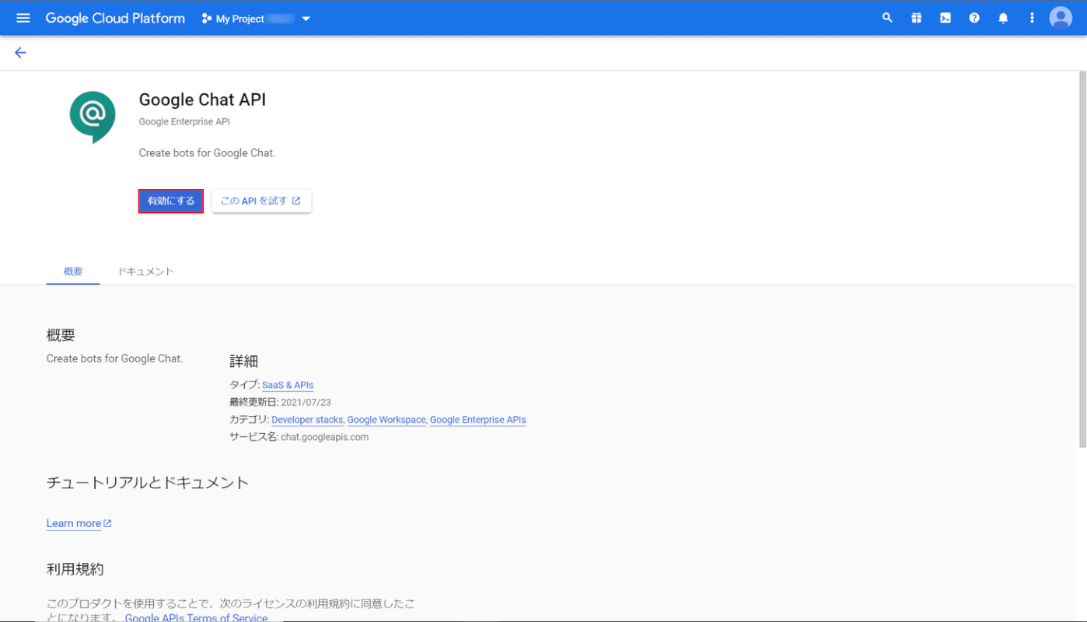The height and width of the screenshot is (622, 1087).
Task: Click the Google Cloud Platform logo text
Action: tap(115, 18)
